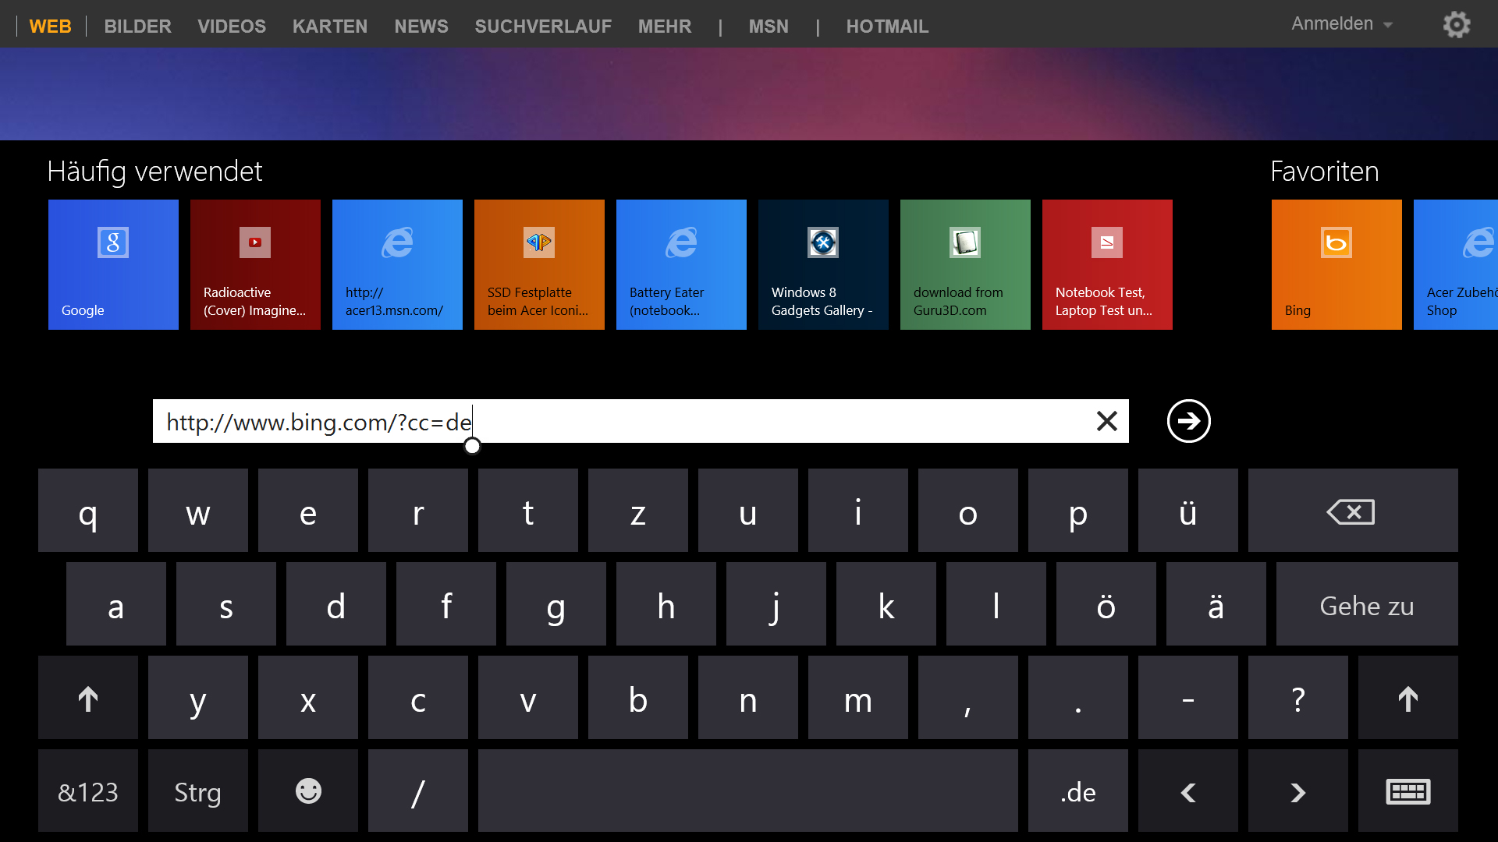Switch to the NEWS tab
1498x842 pixels.
(421, 27)
